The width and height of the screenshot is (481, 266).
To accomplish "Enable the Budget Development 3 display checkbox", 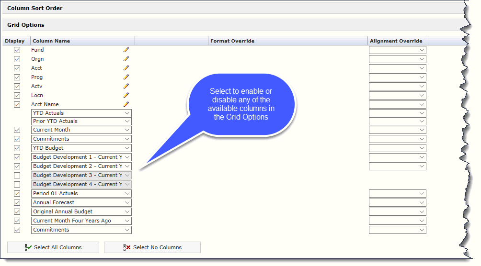I will (17, 175).
